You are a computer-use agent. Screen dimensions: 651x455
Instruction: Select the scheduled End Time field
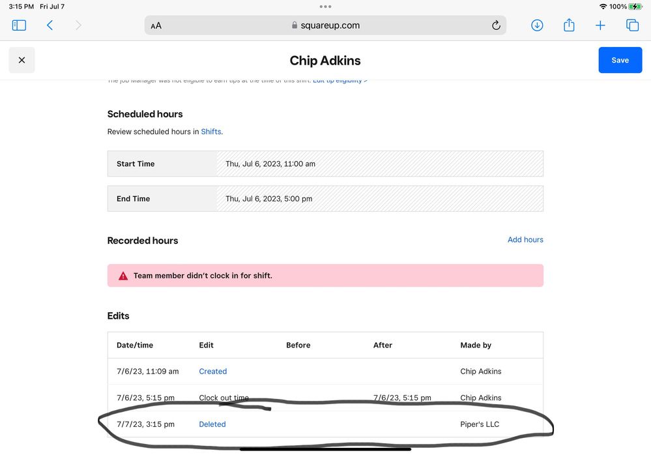click(379, 199)
